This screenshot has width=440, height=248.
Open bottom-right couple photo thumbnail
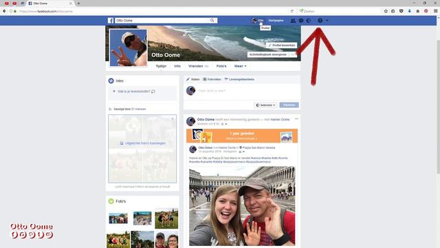coord(166,240)
